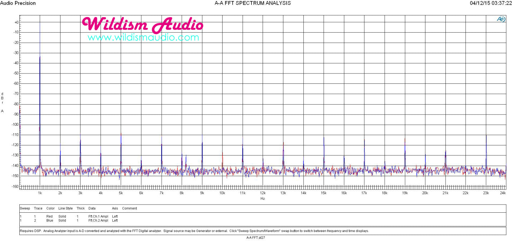Click the Comment column header
This screenshot has width=512, height=241.
(130, 208)
